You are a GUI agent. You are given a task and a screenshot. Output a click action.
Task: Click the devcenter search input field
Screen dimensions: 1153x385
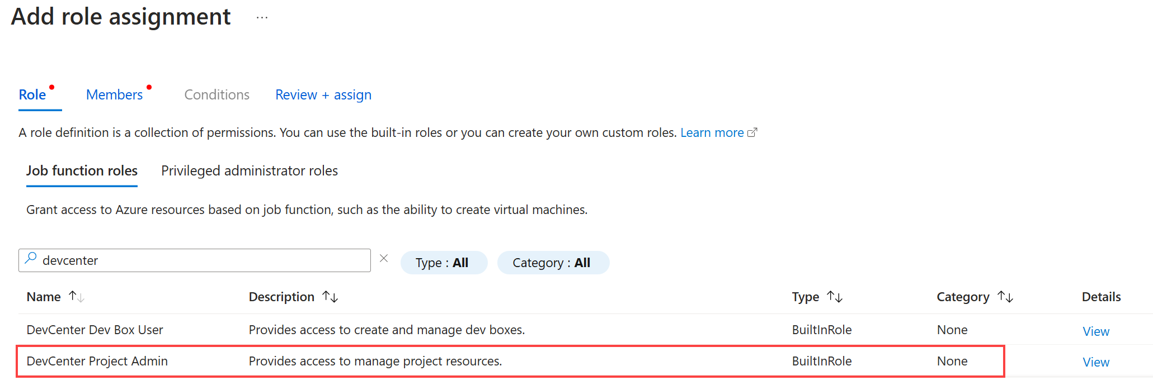coord(195,260)
